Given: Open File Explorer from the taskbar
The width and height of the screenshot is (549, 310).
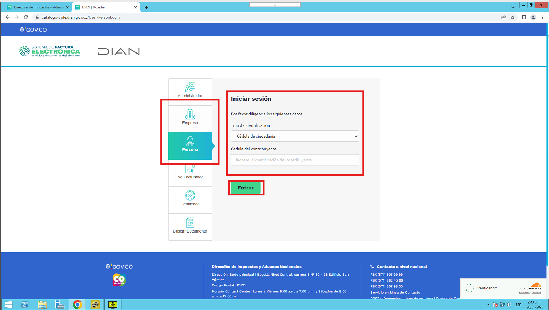Looking at the screenshot, I should 42,305.
